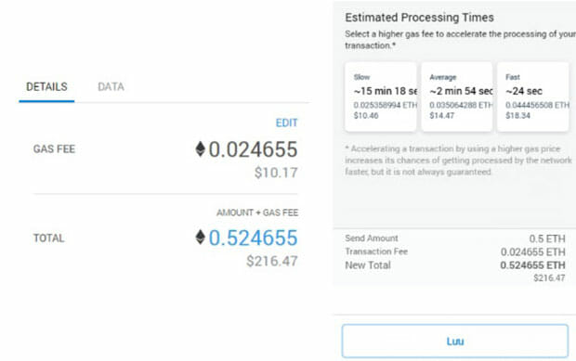Select the Slow processing time card

(381, 97)
